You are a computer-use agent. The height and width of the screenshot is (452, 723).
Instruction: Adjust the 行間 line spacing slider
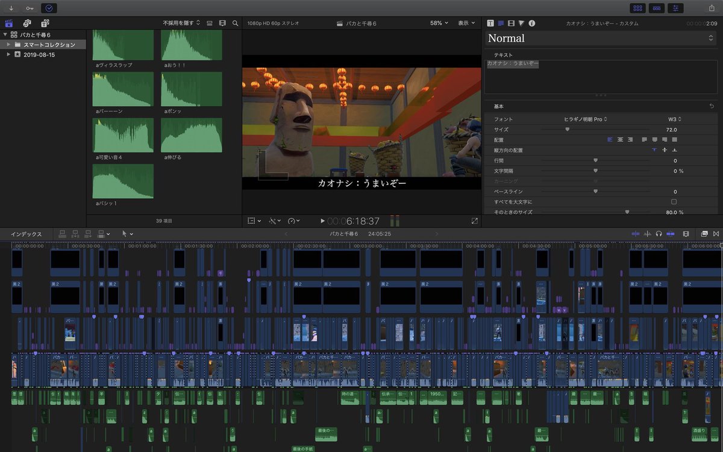pyautogui.click(x=595, y=160)
